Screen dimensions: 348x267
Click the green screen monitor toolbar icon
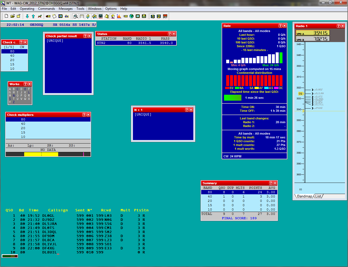coord(138,16)
